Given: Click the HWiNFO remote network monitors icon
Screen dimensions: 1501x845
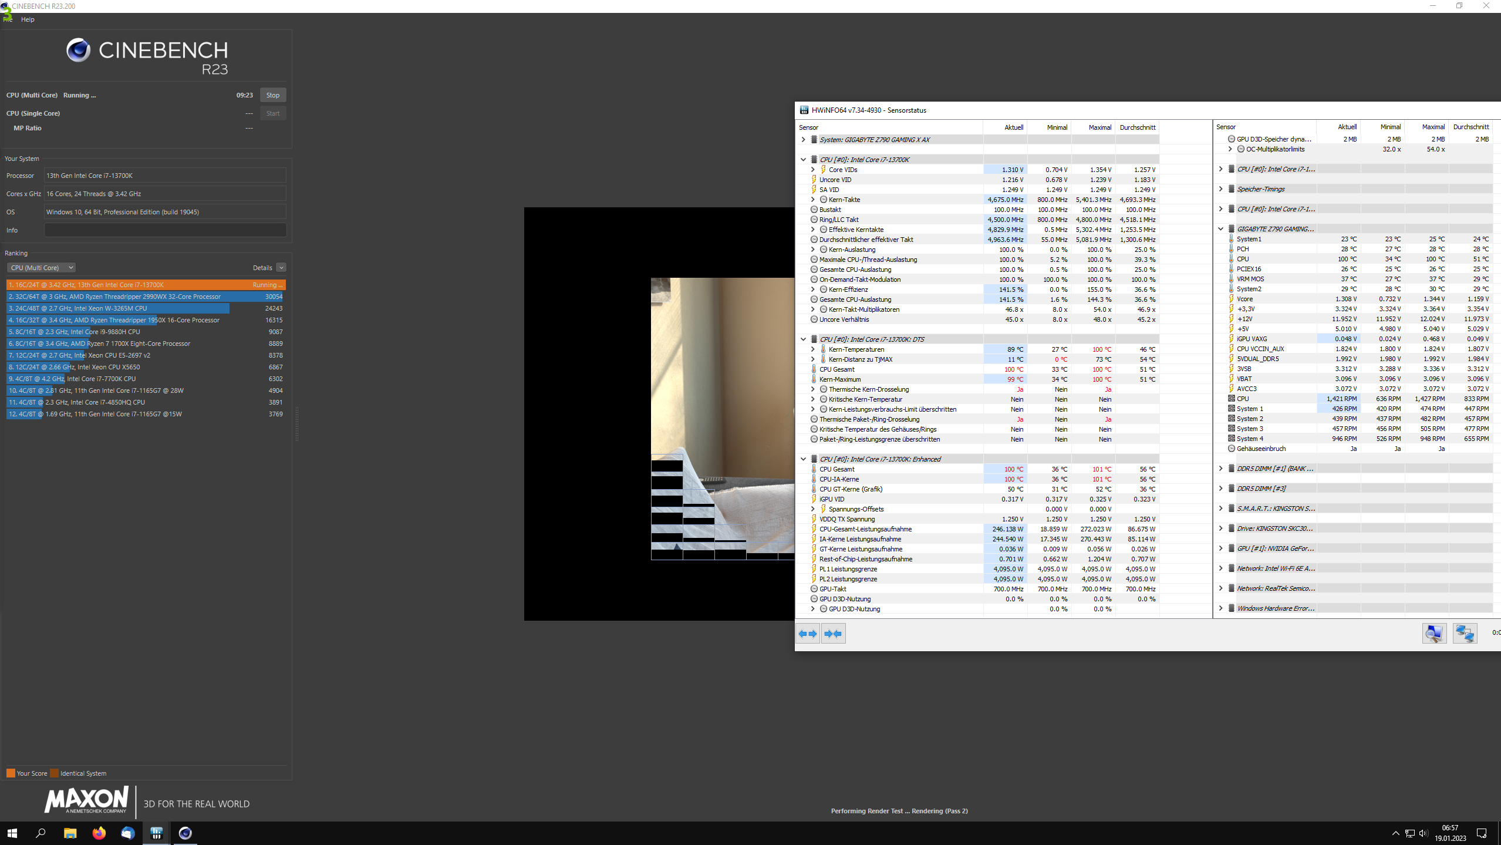Looking at the screenshot, I should click(x=1465, y=634).
